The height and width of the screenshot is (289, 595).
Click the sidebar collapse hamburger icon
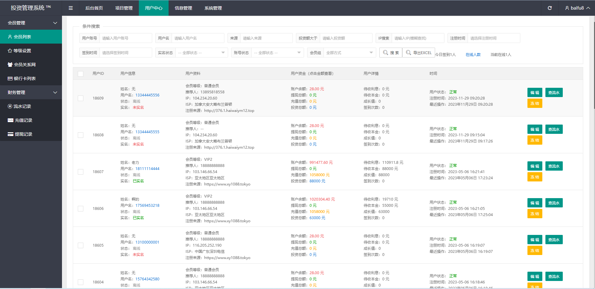(x=71, y=8)
